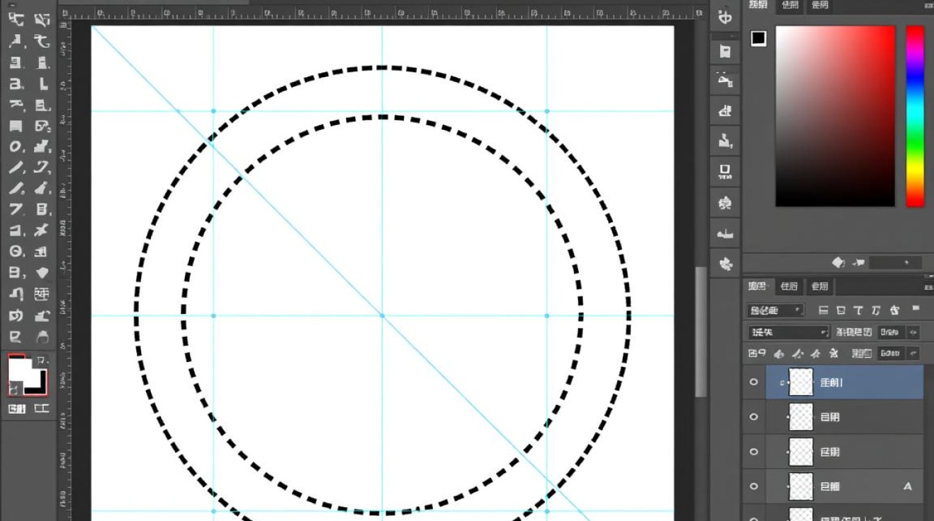934x521 pixels.
Task: Select the third layer by clicking its name
Action: pos(830,452)
